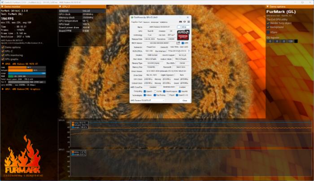Expand the GPU1 AMD Radeon(TM) Graphics section
The image size is (314, 181).
pos(3,89)
